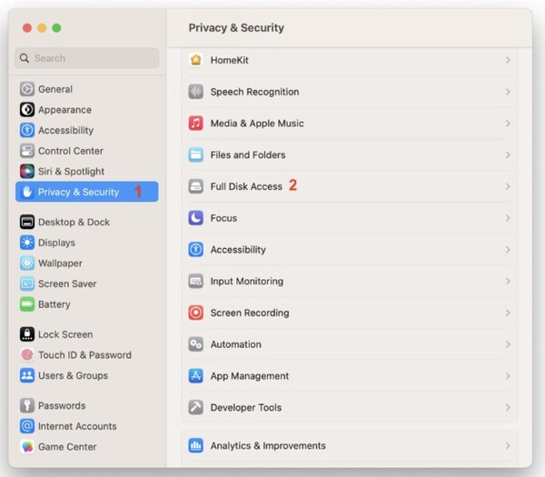Open Focus row chevron
This screenshot has height=477, width=545.
[508, 218]
